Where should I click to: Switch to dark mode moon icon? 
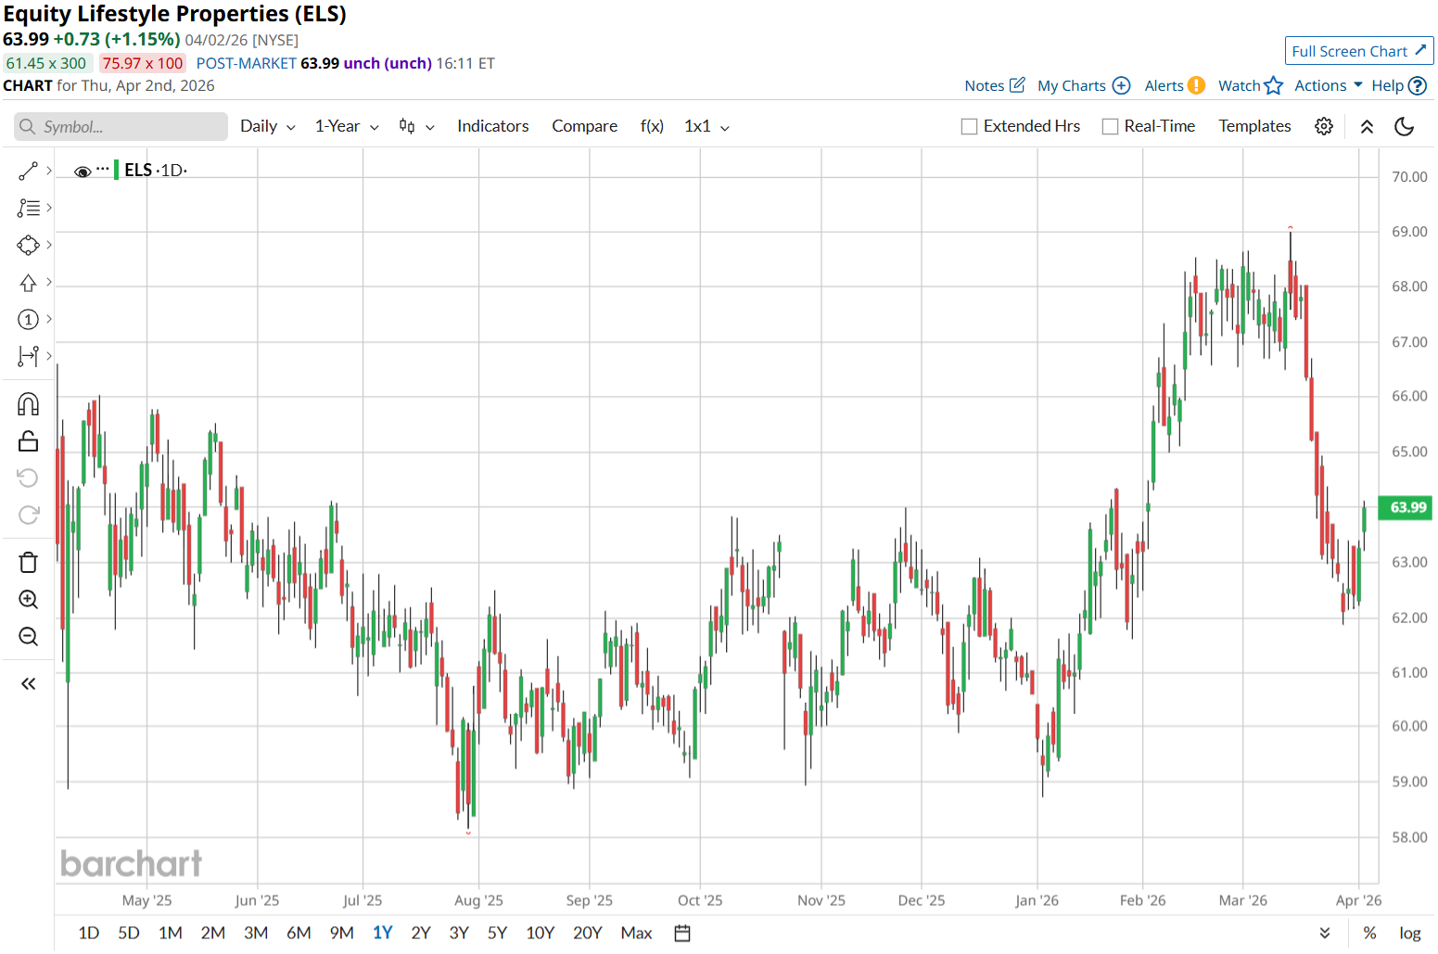[x=1404, y=126]
